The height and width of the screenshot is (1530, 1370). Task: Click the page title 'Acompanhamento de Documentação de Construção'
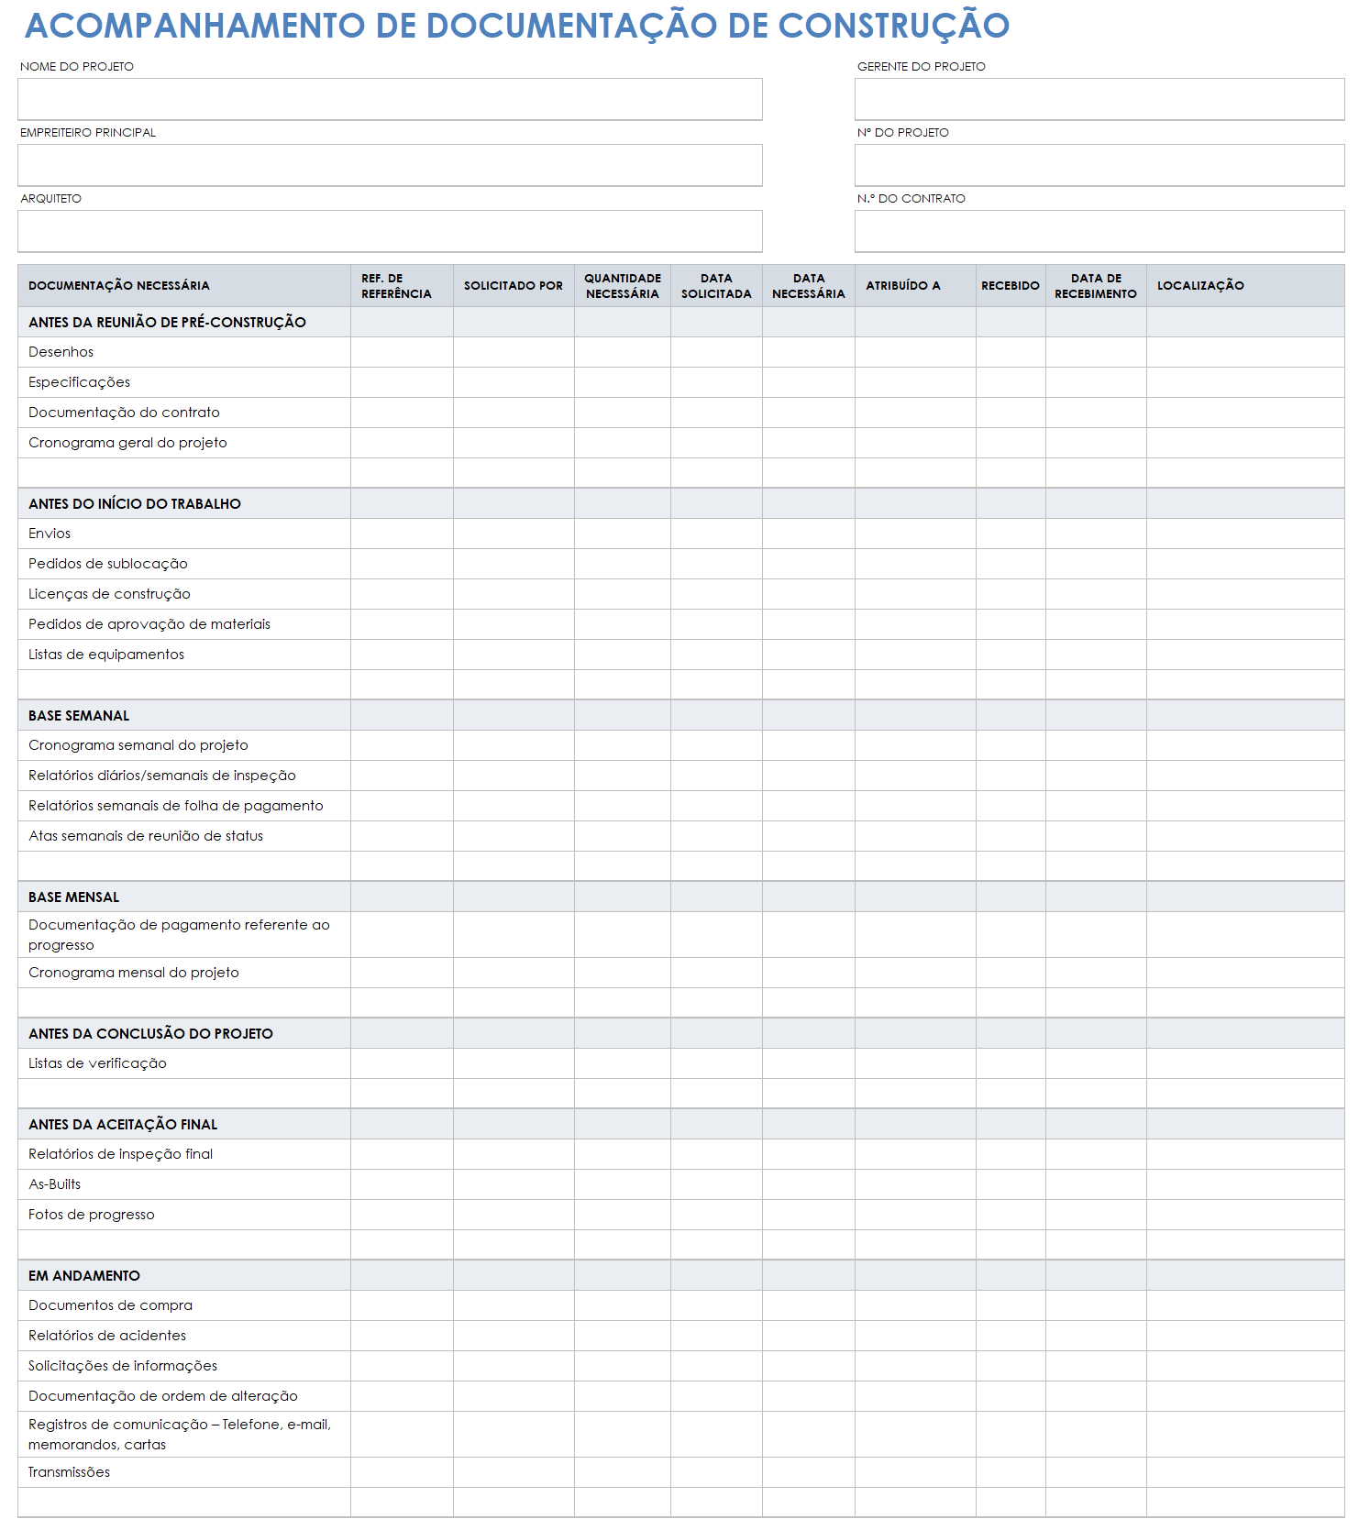coord(517,26)
